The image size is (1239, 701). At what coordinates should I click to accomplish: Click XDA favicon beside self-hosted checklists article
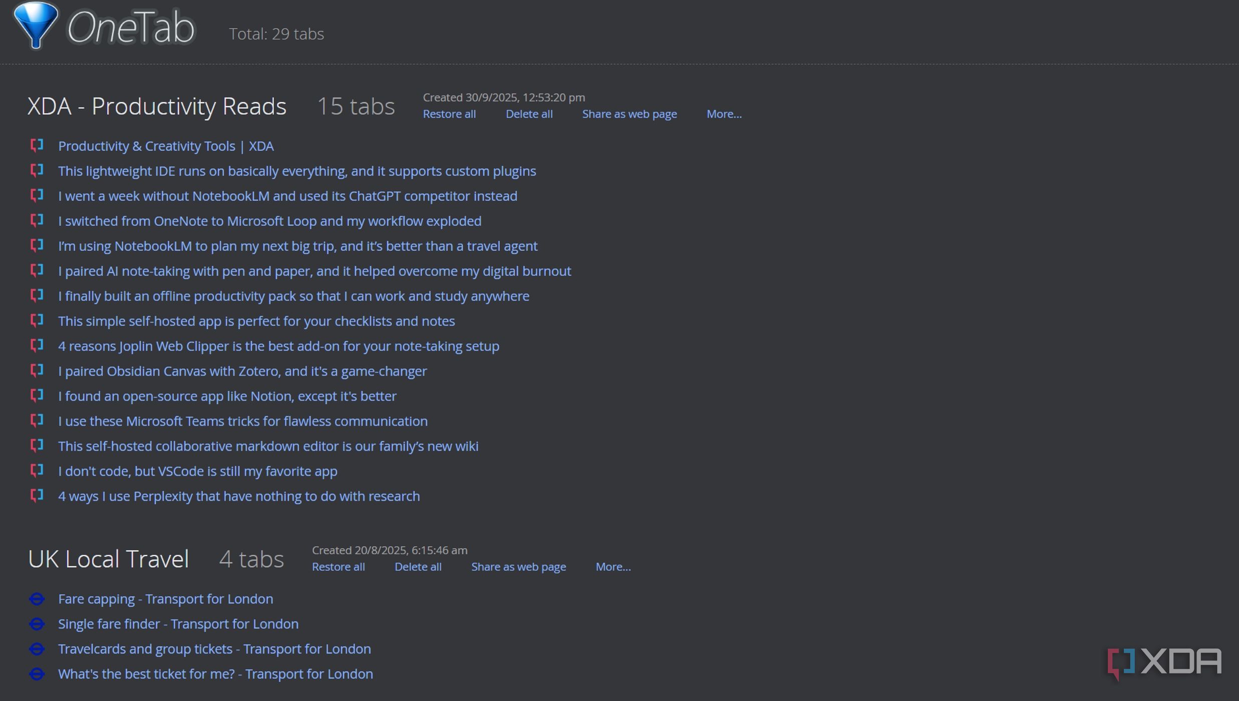pyautogui.click(x=37, y=320)
